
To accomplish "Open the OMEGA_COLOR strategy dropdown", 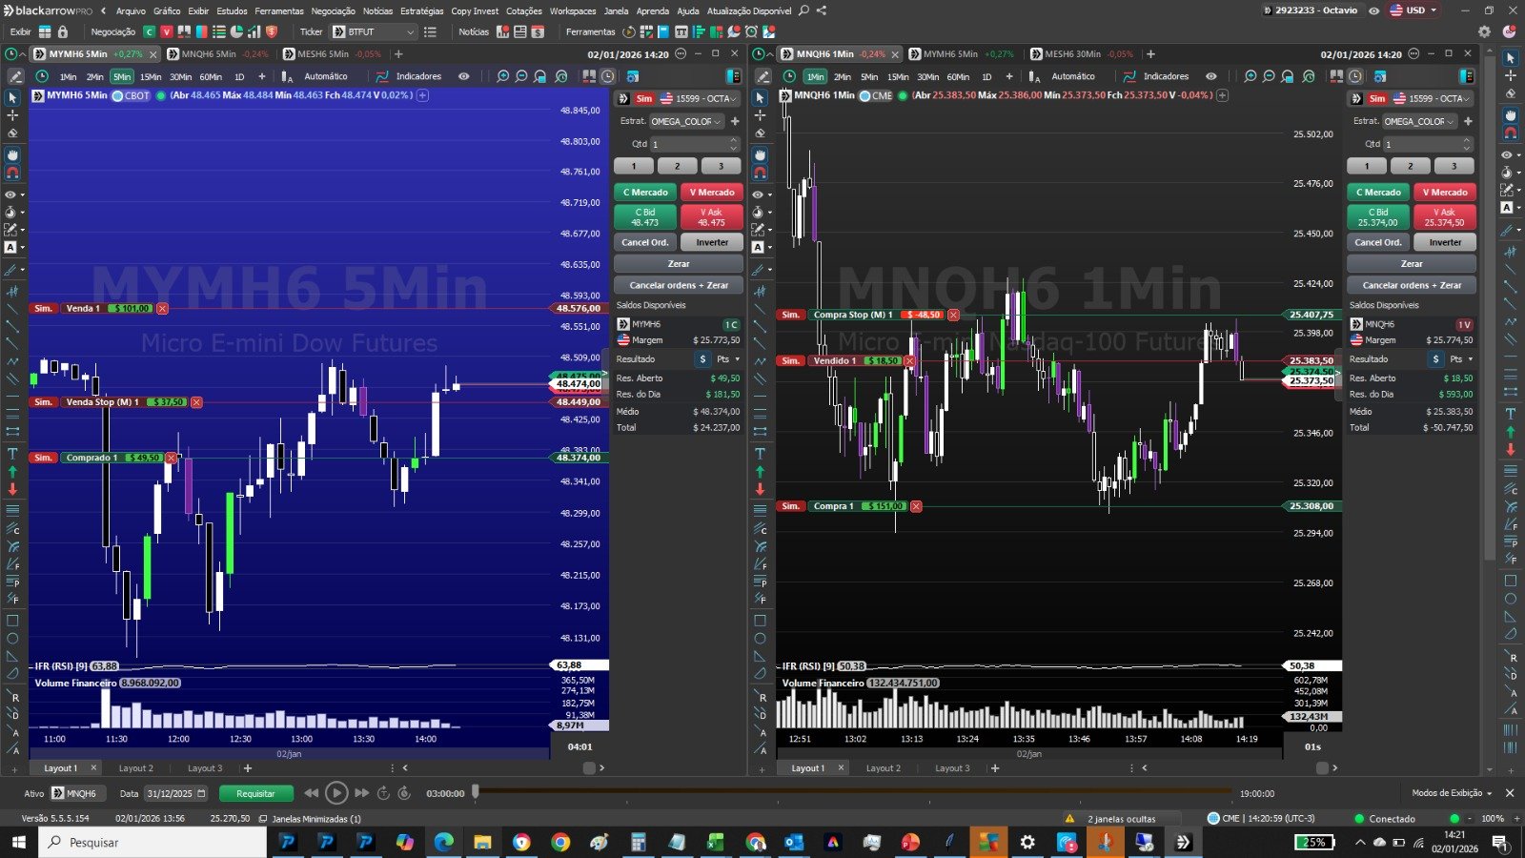I will 685,121.
